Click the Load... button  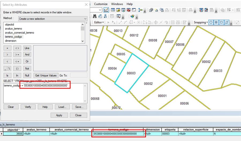tap(62, 107)
